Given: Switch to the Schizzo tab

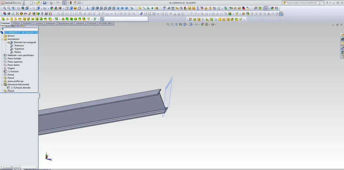Looking at the screenshot, I should tap(16, 23).
